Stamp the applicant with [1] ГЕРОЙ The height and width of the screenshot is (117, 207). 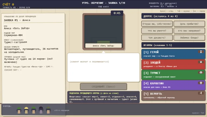173,54
